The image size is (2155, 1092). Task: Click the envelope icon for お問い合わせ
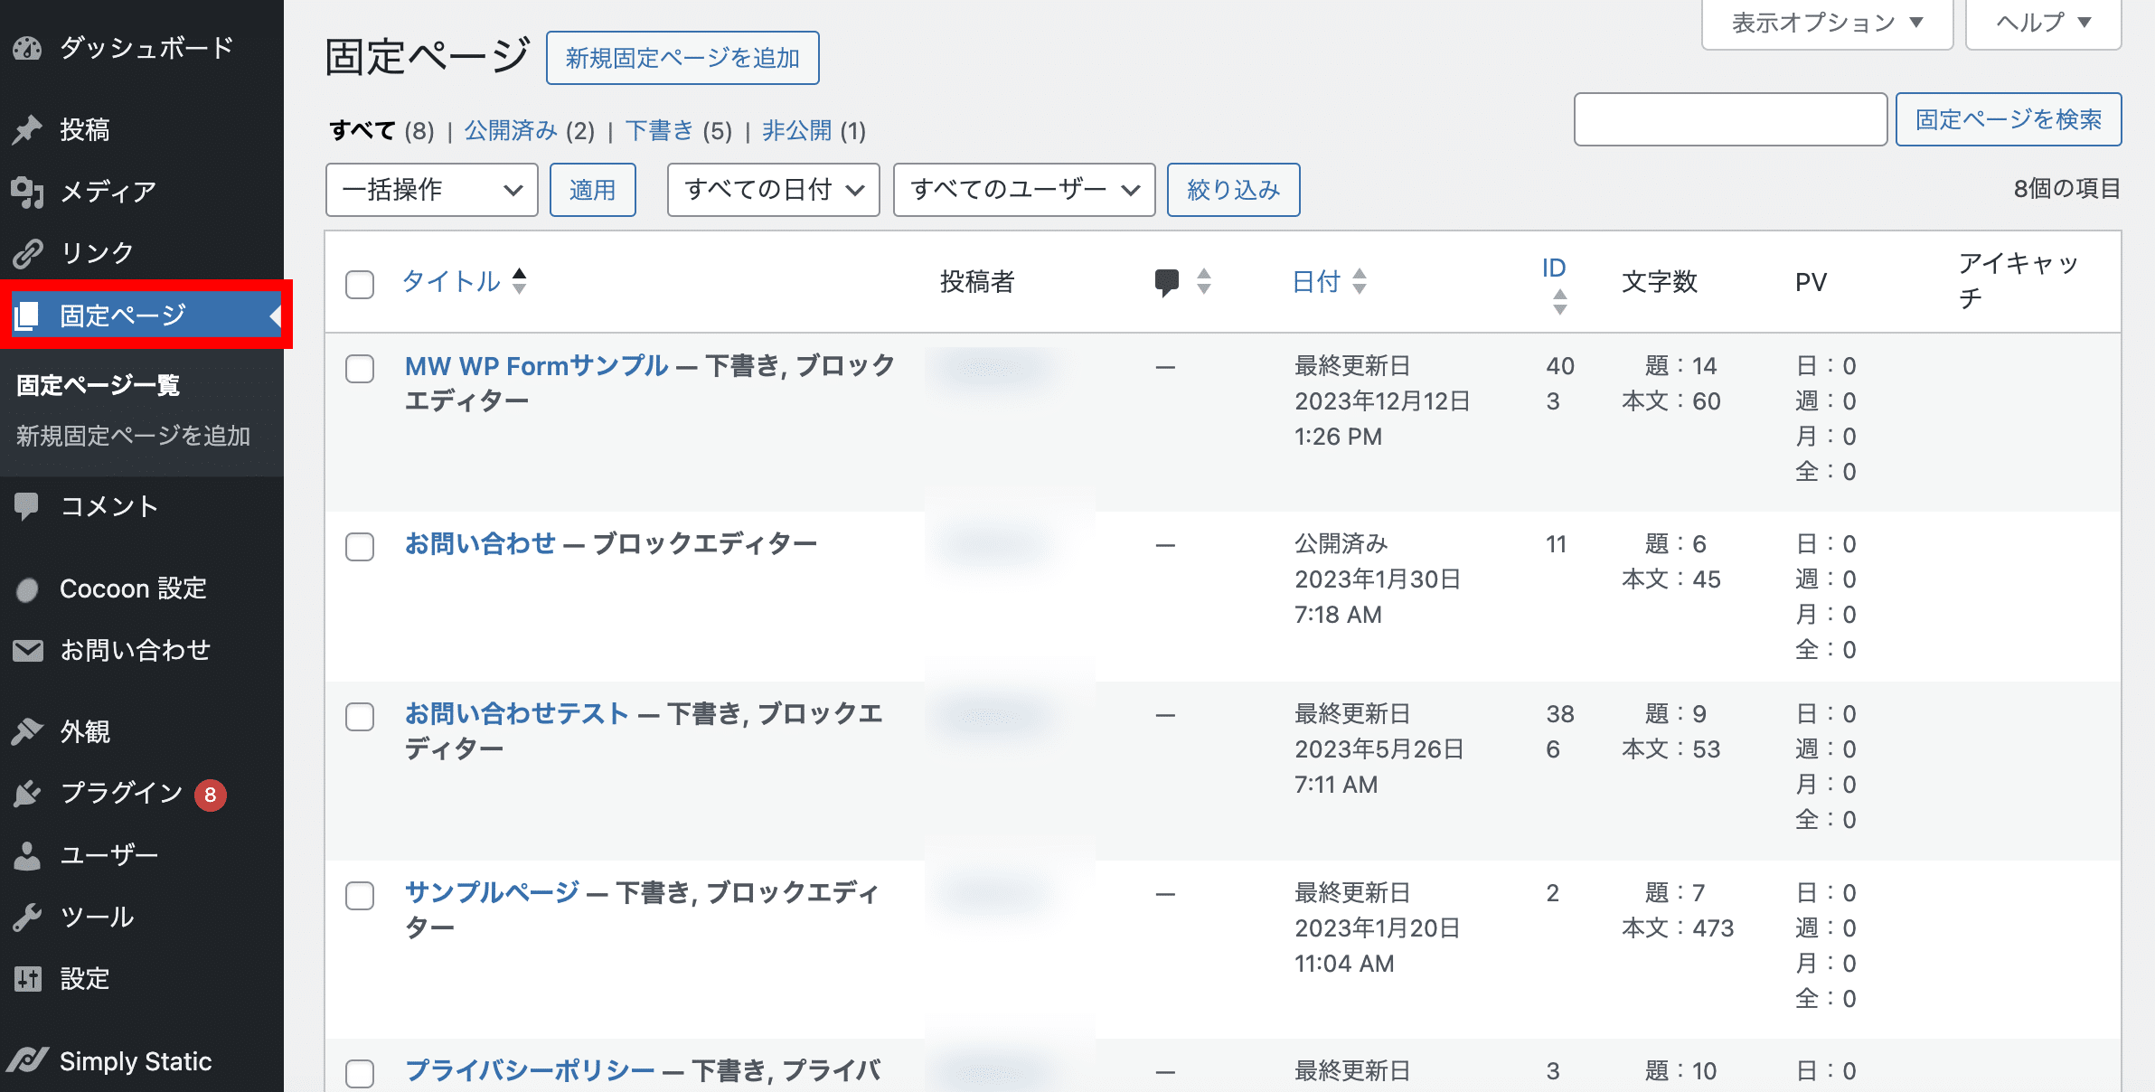(27, 650)
